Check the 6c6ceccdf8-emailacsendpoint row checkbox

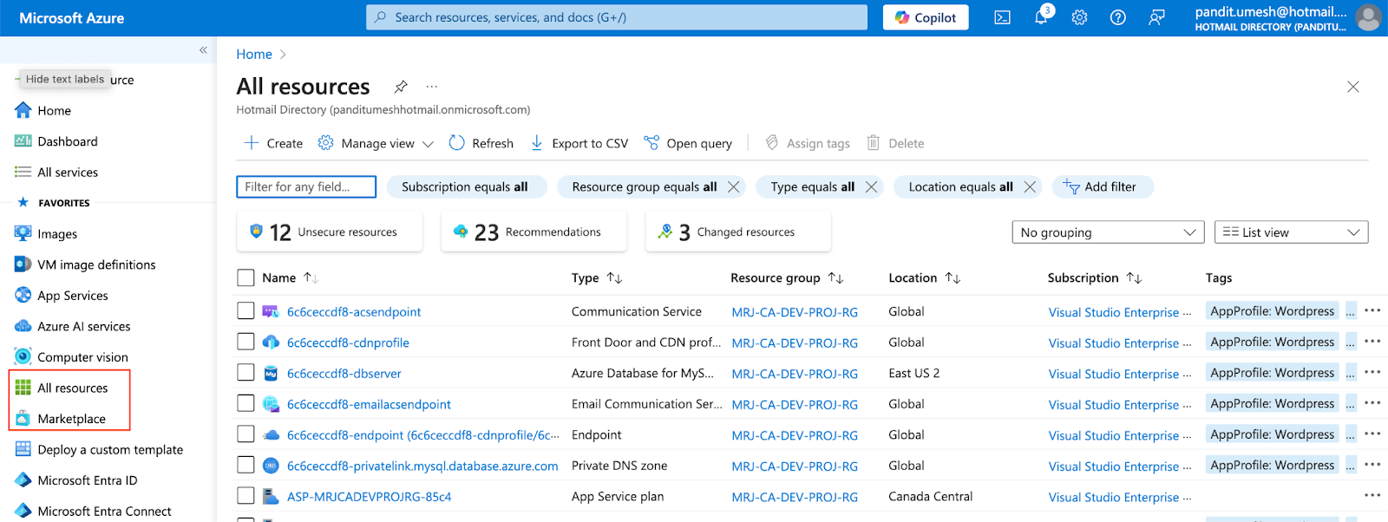pos(246,403)
